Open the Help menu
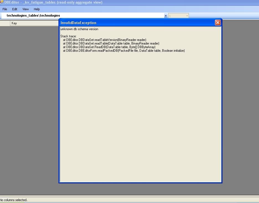The image size is (259, 203). pyautogui.click(x=37, y=9)
